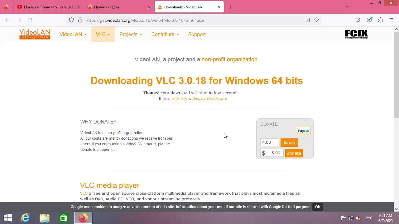399x224 pixels.
Task: Click the Display checksum link
Action: 209,98
